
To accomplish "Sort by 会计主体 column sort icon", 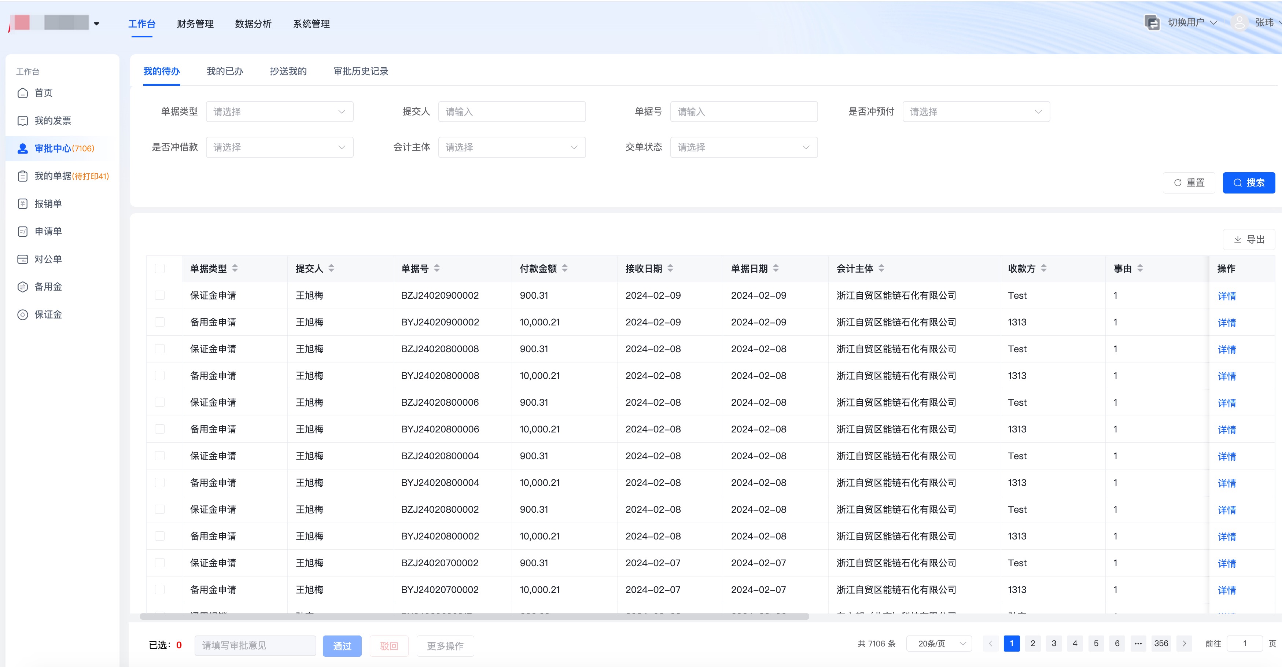I will [x=881, y=268].
